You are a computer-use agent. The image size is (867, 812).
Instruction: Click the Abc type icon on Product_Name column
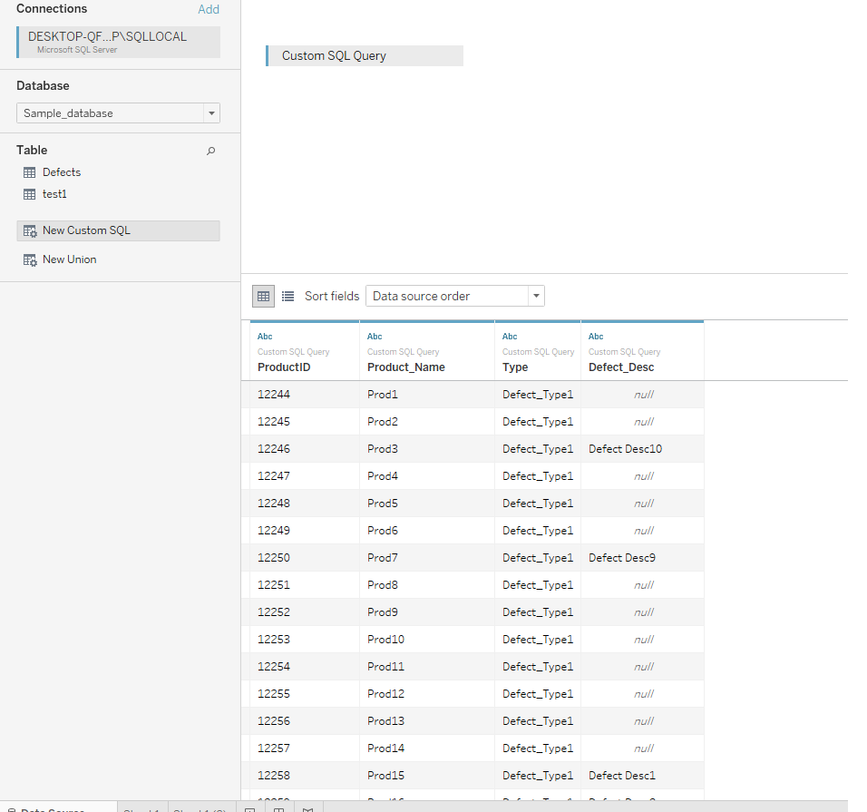pyautogui.click(x=375, y=336)
